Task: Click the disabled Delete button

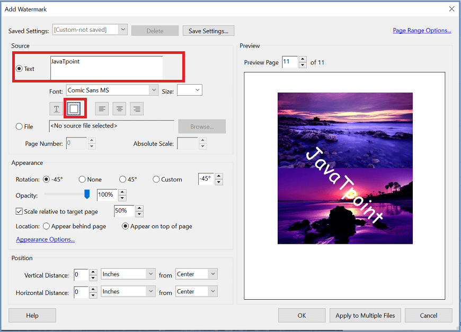Action: pos(155,31)
